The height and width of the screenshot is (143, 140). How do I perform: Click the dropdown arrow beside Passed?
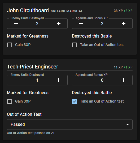pyautogui.click(x=128, y=124)
